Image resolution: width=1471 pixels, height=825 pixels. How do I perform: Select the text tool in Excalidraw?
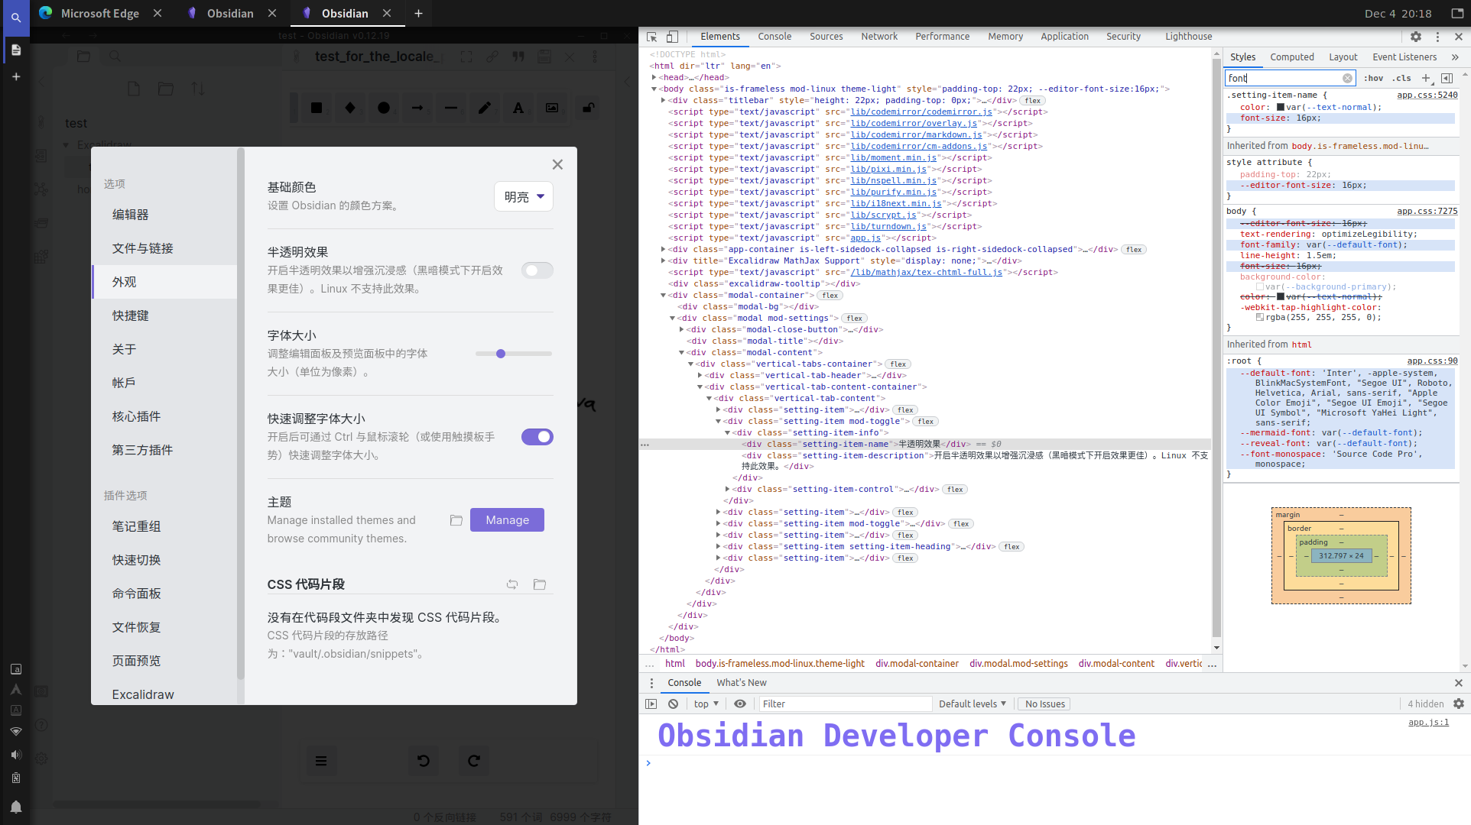point(518,107)
